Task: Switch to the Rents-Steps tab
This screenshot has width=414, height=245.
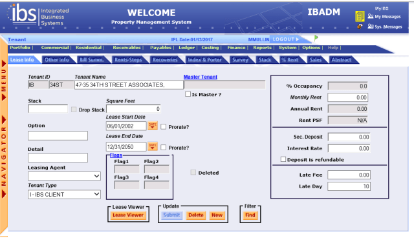Action: coord(128,60)
